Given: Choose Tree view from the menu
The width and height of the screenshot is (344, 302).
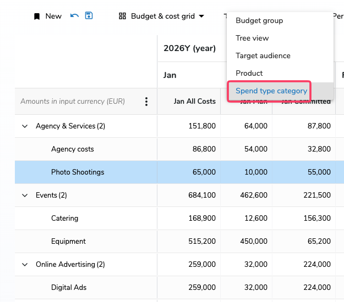Looking at the screenshot, I should tap(280, 38).
